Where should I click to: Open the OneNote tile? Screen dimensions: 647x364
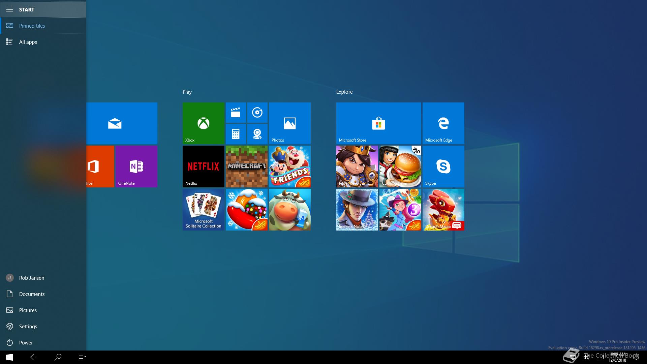(x=136, y=166)
